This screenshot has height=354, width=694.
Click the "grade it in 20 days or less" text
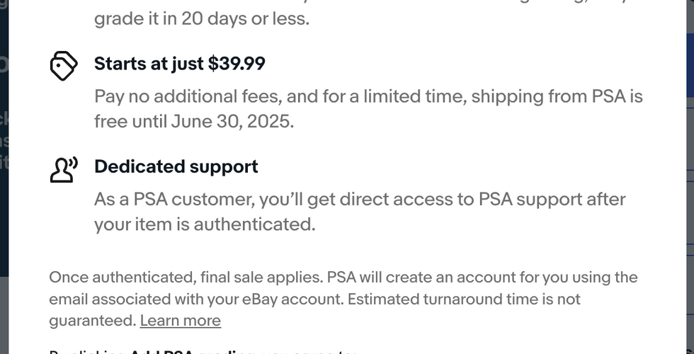202,18
